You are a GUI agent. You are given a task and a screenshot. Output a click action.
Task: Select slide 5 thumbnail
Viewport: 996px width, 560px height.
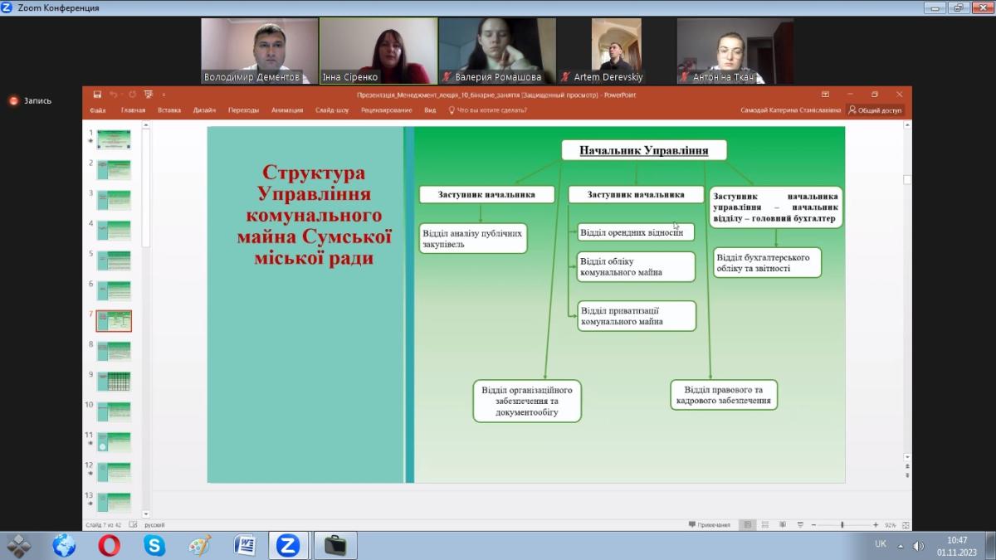tap(114, 261)
